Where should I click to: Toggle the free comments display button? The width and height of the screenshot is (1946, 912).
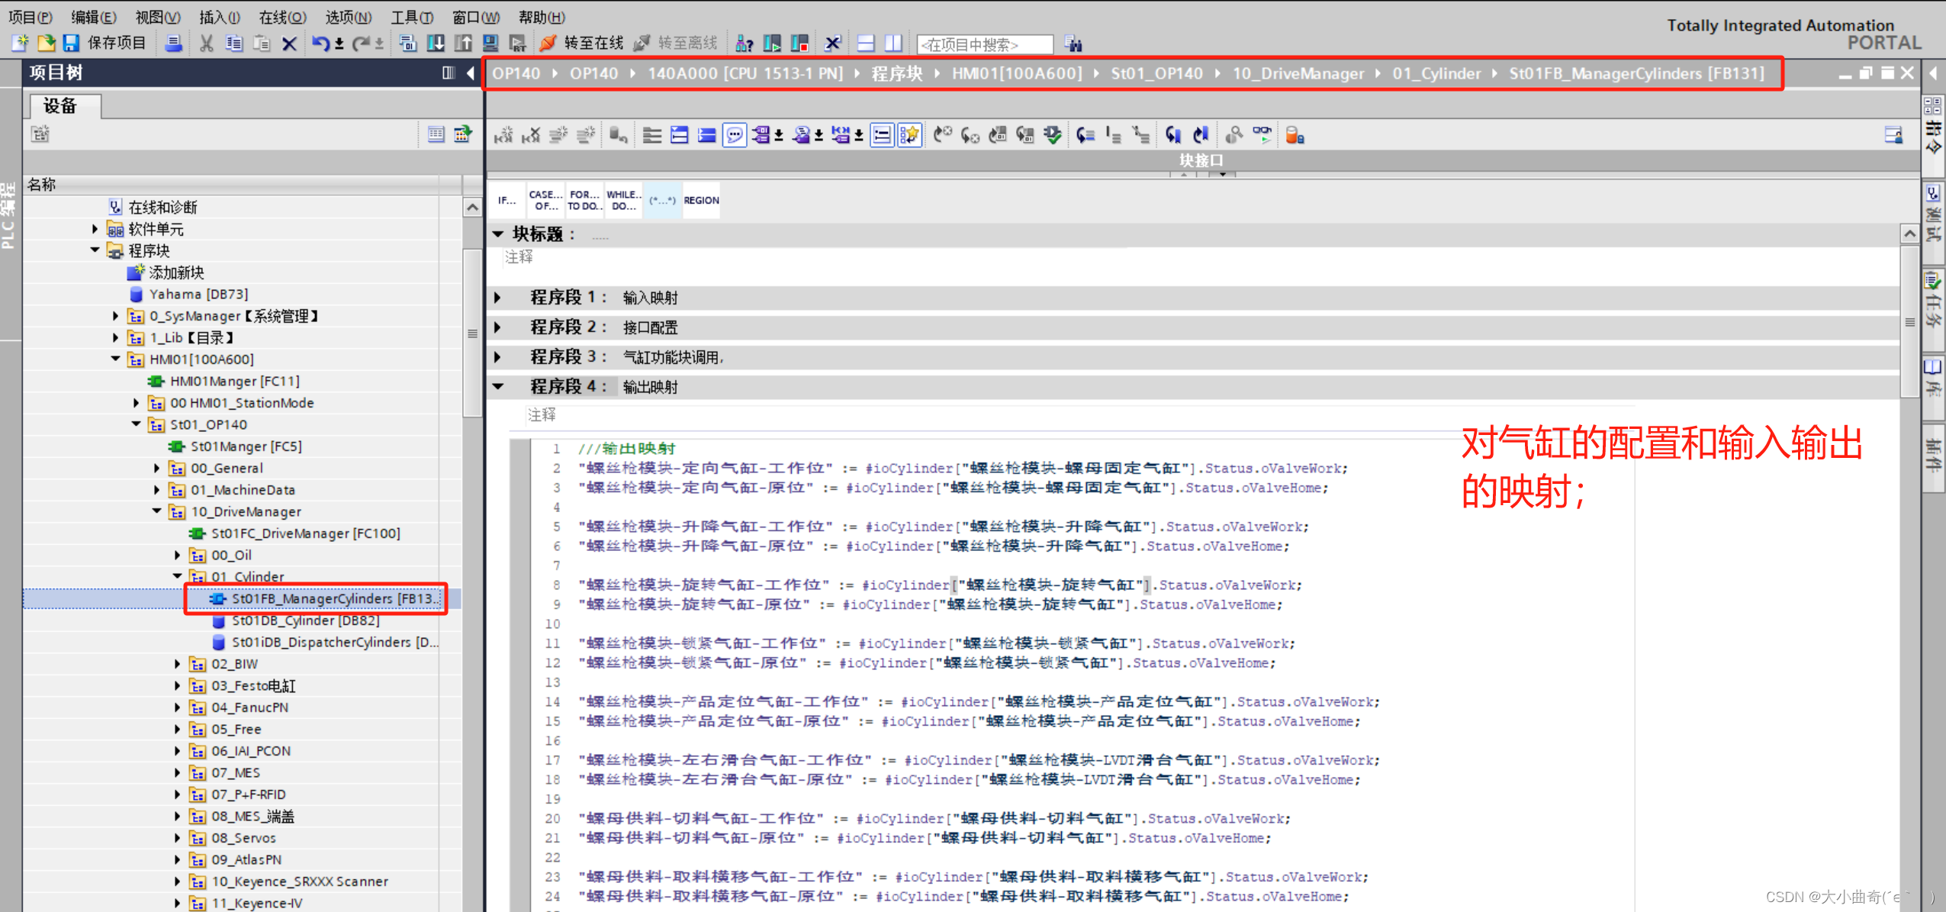[734, 136]
